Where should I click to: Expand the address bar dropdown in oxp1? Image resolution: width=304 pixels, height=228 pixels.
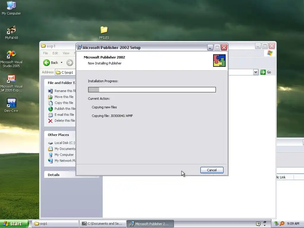[x=256, y=72]
